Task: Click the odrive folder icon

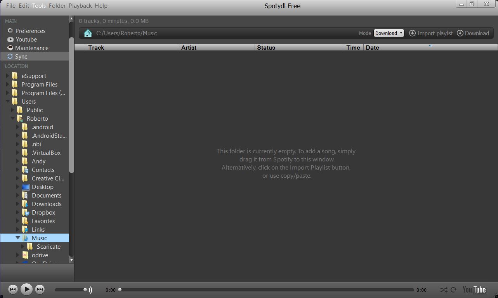Action: 26,255
